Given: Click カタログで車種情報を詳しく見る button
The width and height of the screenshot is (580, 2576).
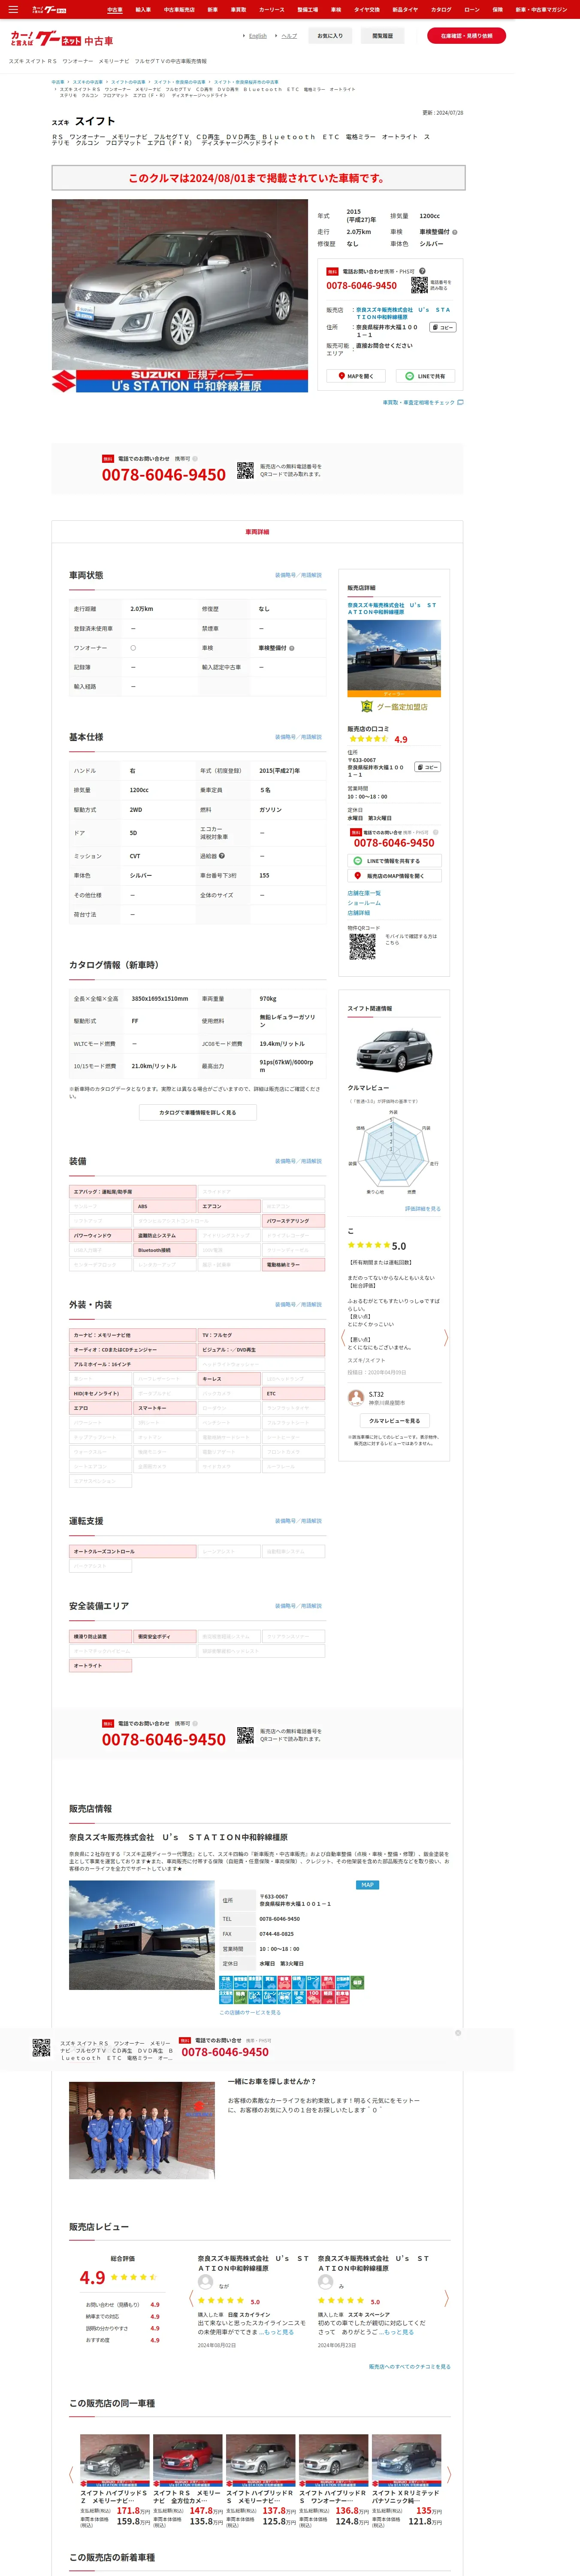Looking at the screenshot, I should pos(198,1112).
